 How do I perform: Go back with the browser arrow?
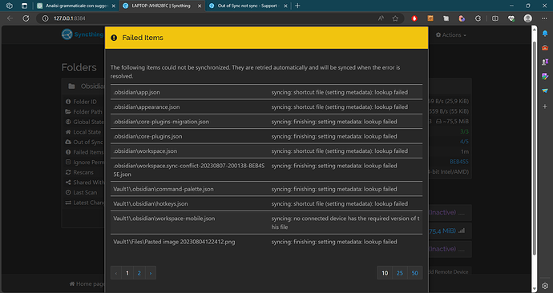pyautogui.click(x=10, y=18)
